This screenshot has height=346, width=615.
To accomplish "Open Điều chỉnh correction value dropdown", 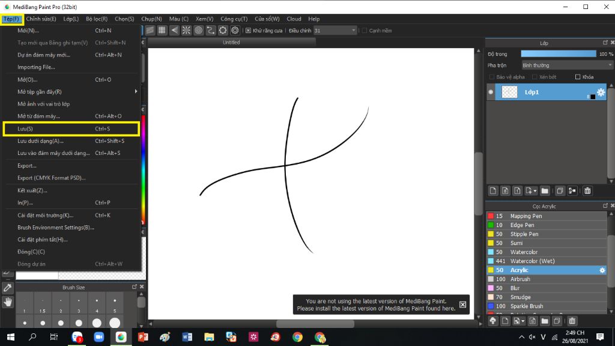I will point(335,31).
